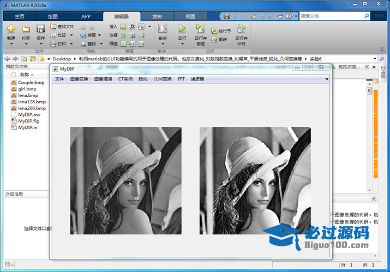This screenshot has width=390, height=272.
Task: Select MyDIP.m in the file list
Action: (28, 127)
